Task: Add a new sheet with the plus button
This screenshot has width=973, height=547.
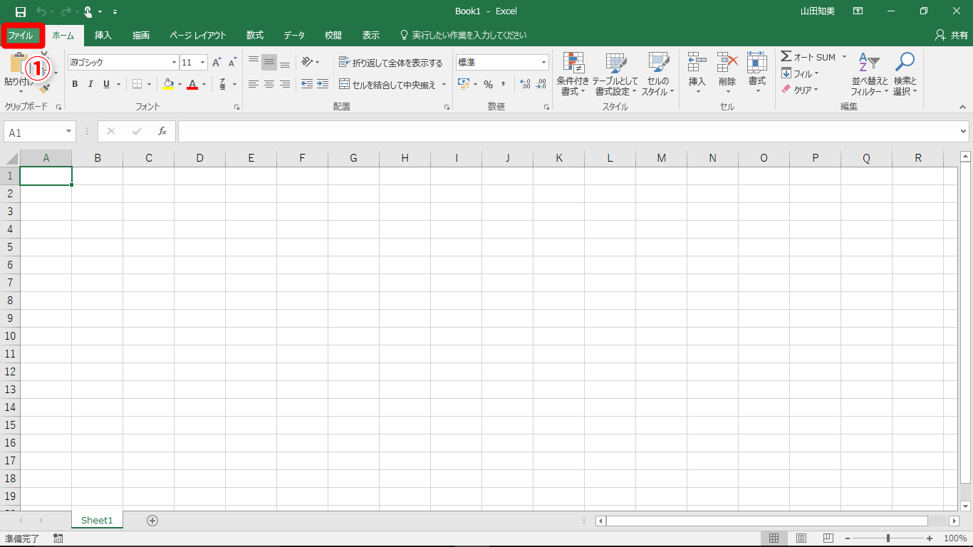Action: [152, 521]
